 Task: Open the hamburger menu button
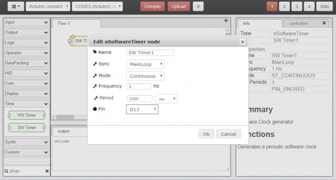[16, 6]
